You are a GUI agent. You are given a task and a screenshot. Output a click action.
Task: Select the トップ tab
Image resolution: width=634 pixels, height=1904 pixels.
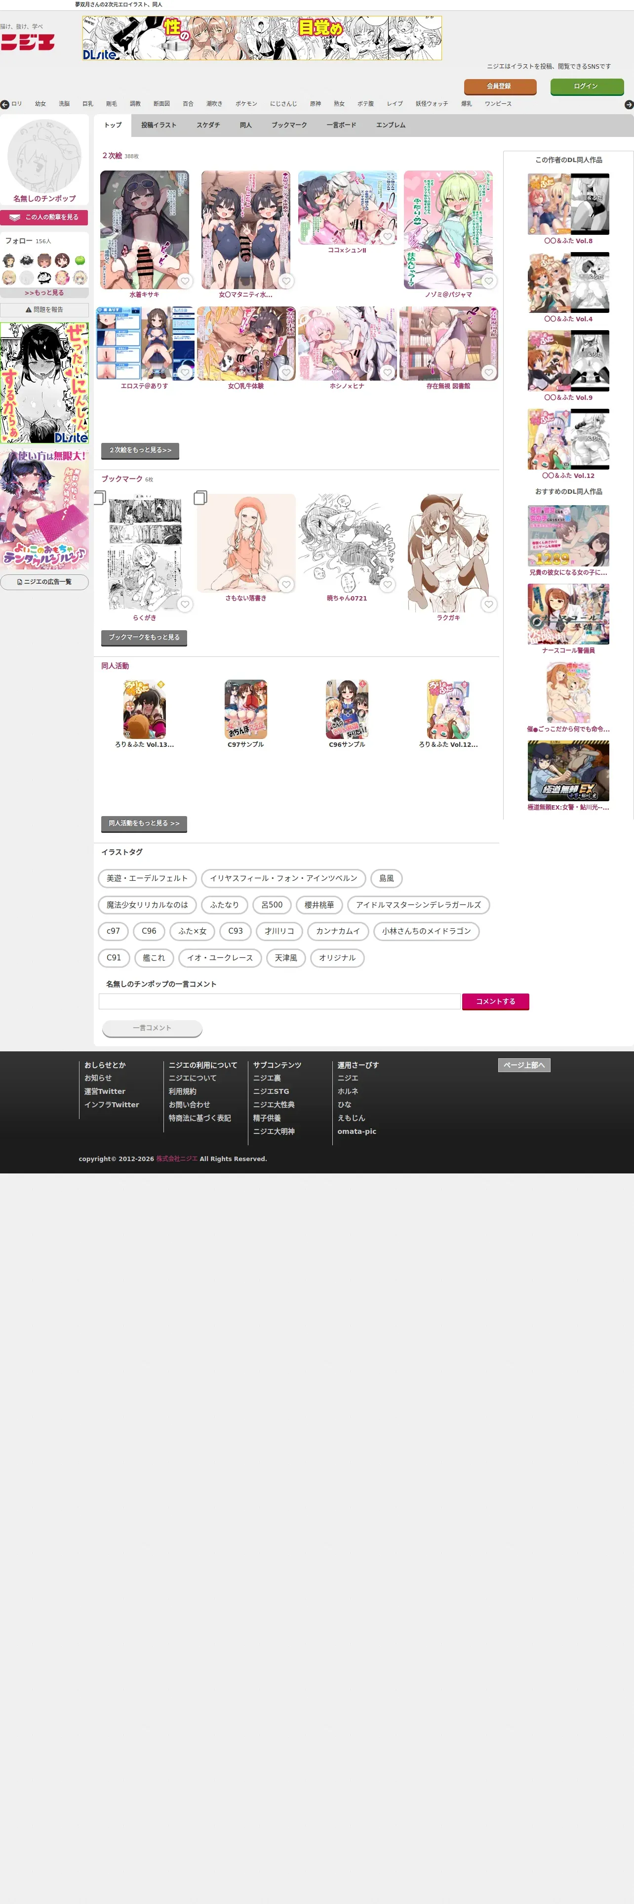pyautogui.click(x=113, y=126)
